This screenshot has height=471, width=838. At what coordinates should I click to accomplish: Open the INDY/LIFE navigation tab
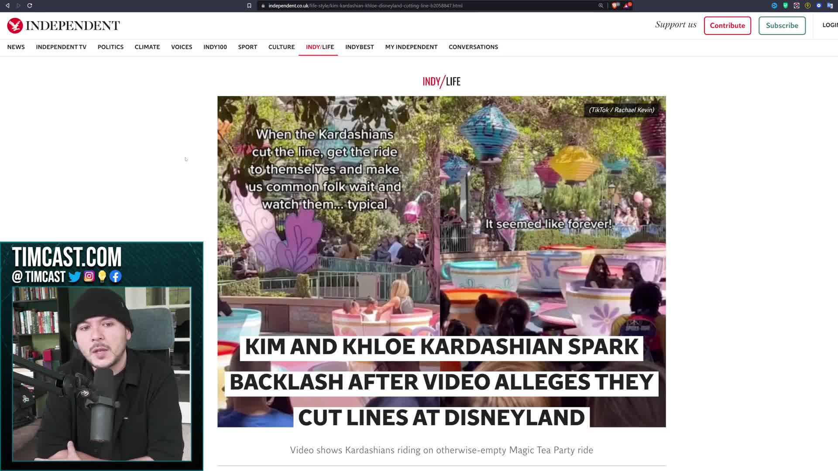[319, 47]
